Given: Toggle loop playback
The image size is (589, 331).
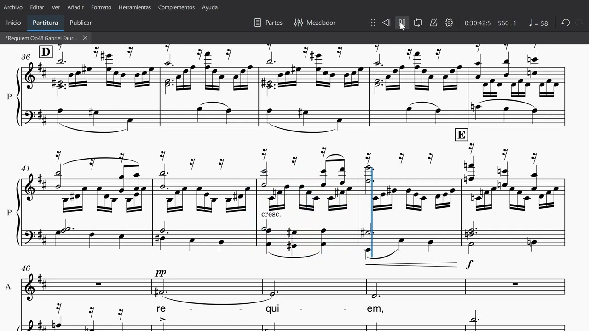Looking at the screenshot, I should (418, 23).
